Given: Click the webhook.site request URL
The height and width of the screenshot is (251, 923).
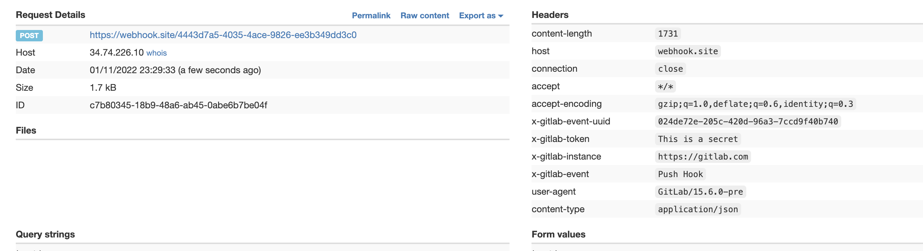Looking at the screenshot, I should click(x=223, y=35).
